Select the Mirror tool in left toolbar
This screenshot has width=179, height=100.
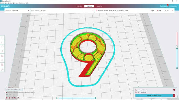(2, 51)
